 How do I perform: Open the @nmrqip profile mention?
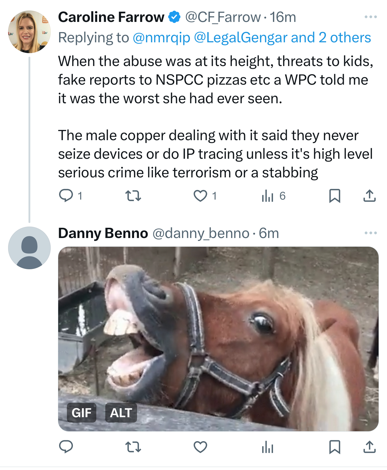[x=161, y=38]
